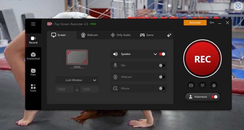Click the screen capture lens icon in top corner

pos(238,6)
